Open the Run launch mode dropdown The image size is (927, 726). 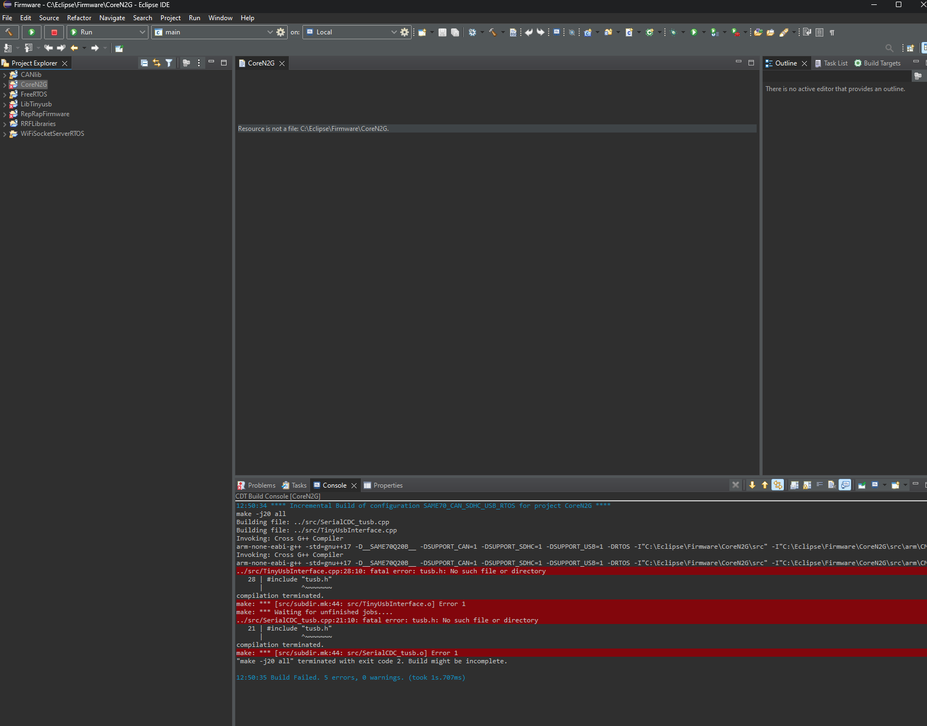point(108,32)
